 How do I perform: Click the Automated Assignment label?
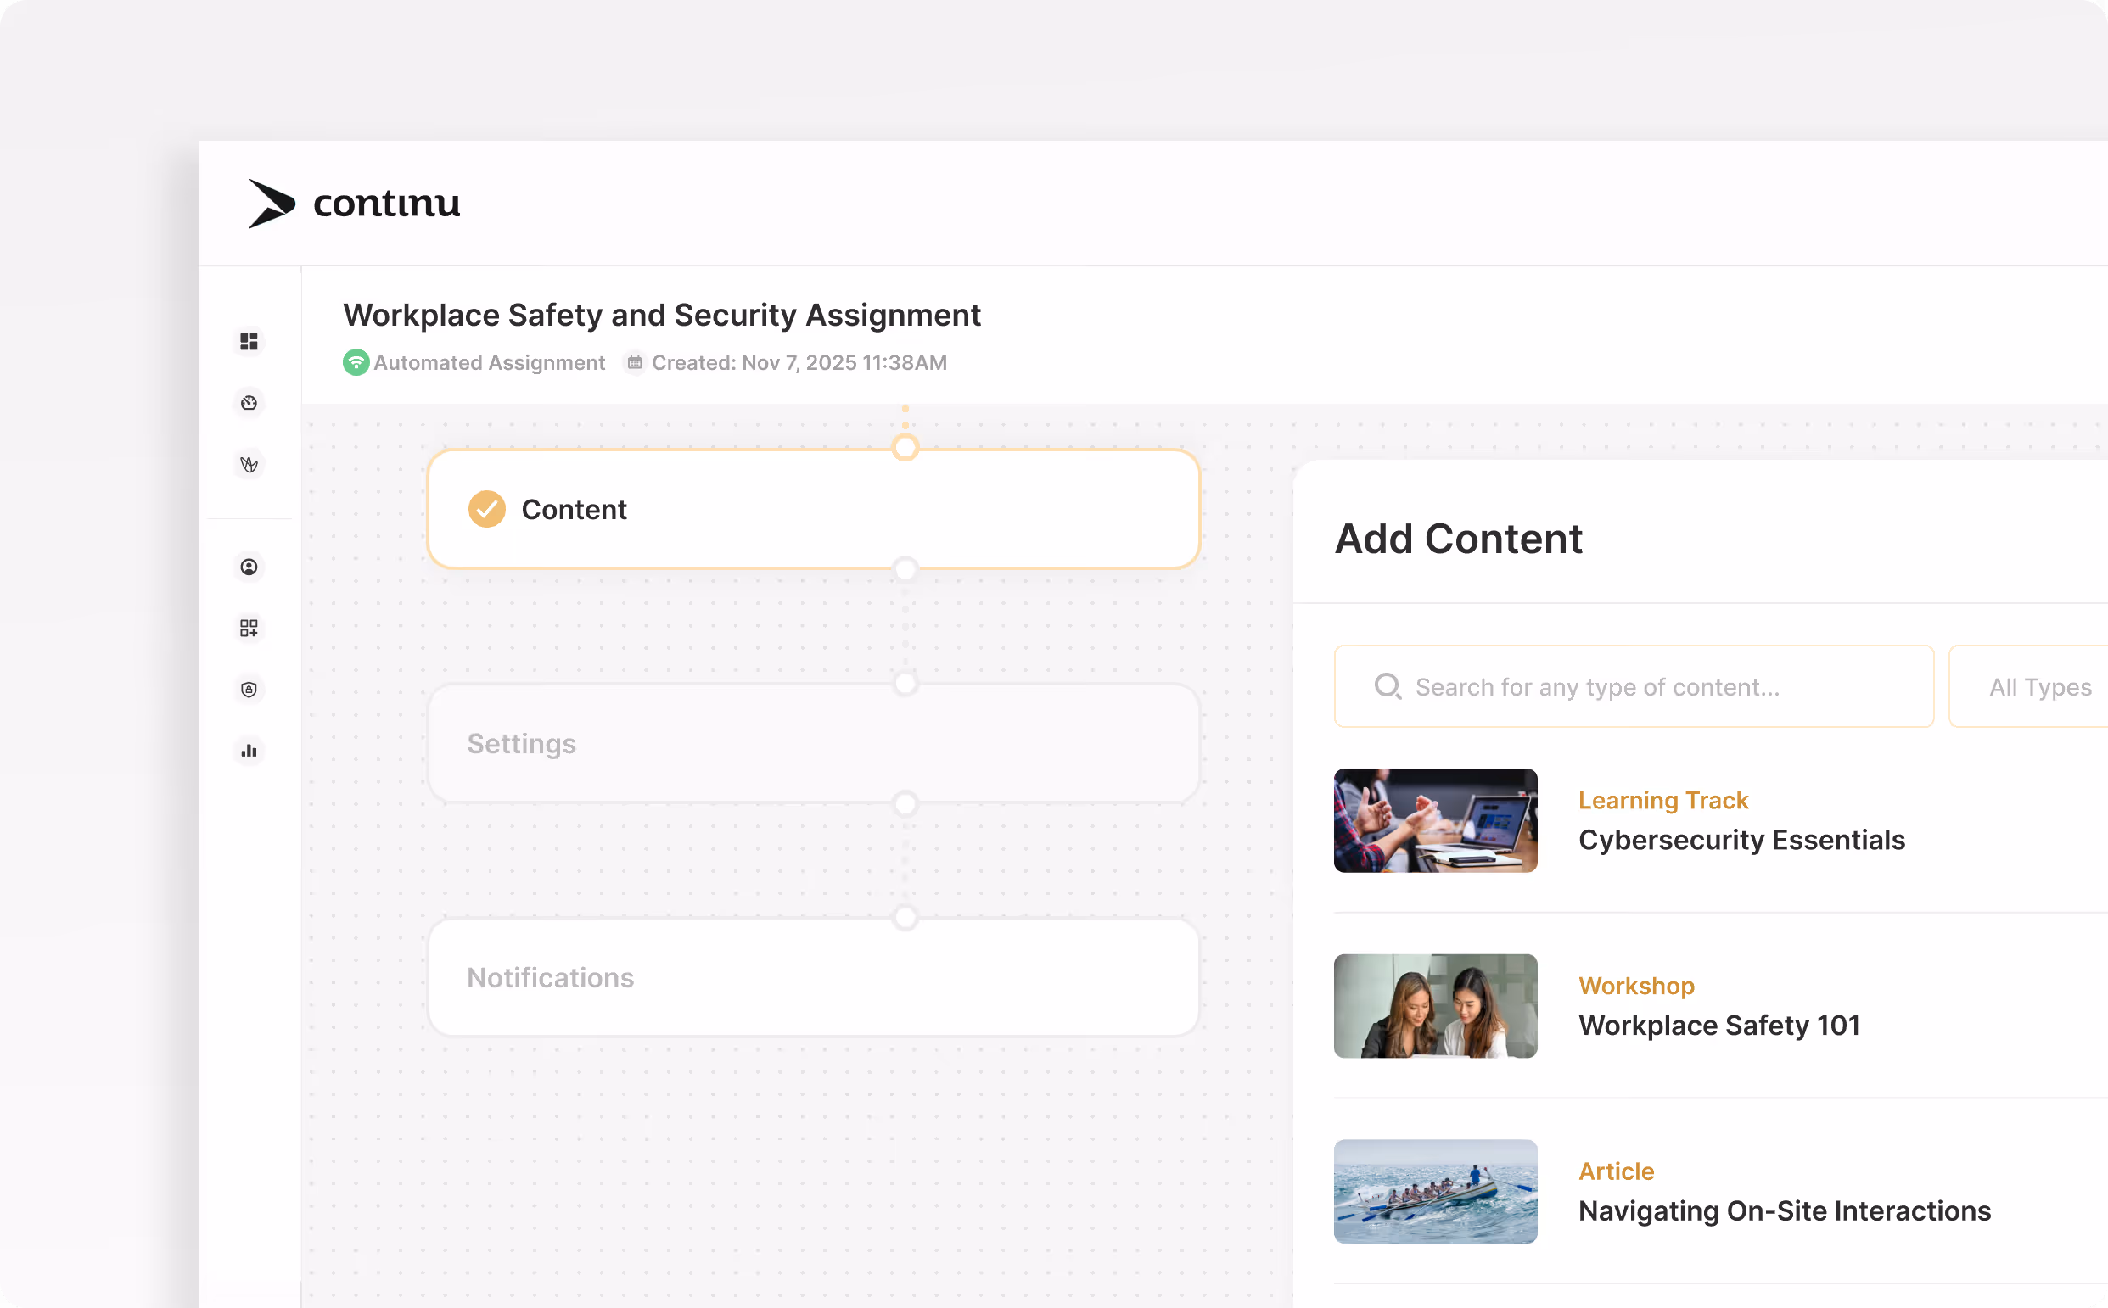tap(489, 362)
